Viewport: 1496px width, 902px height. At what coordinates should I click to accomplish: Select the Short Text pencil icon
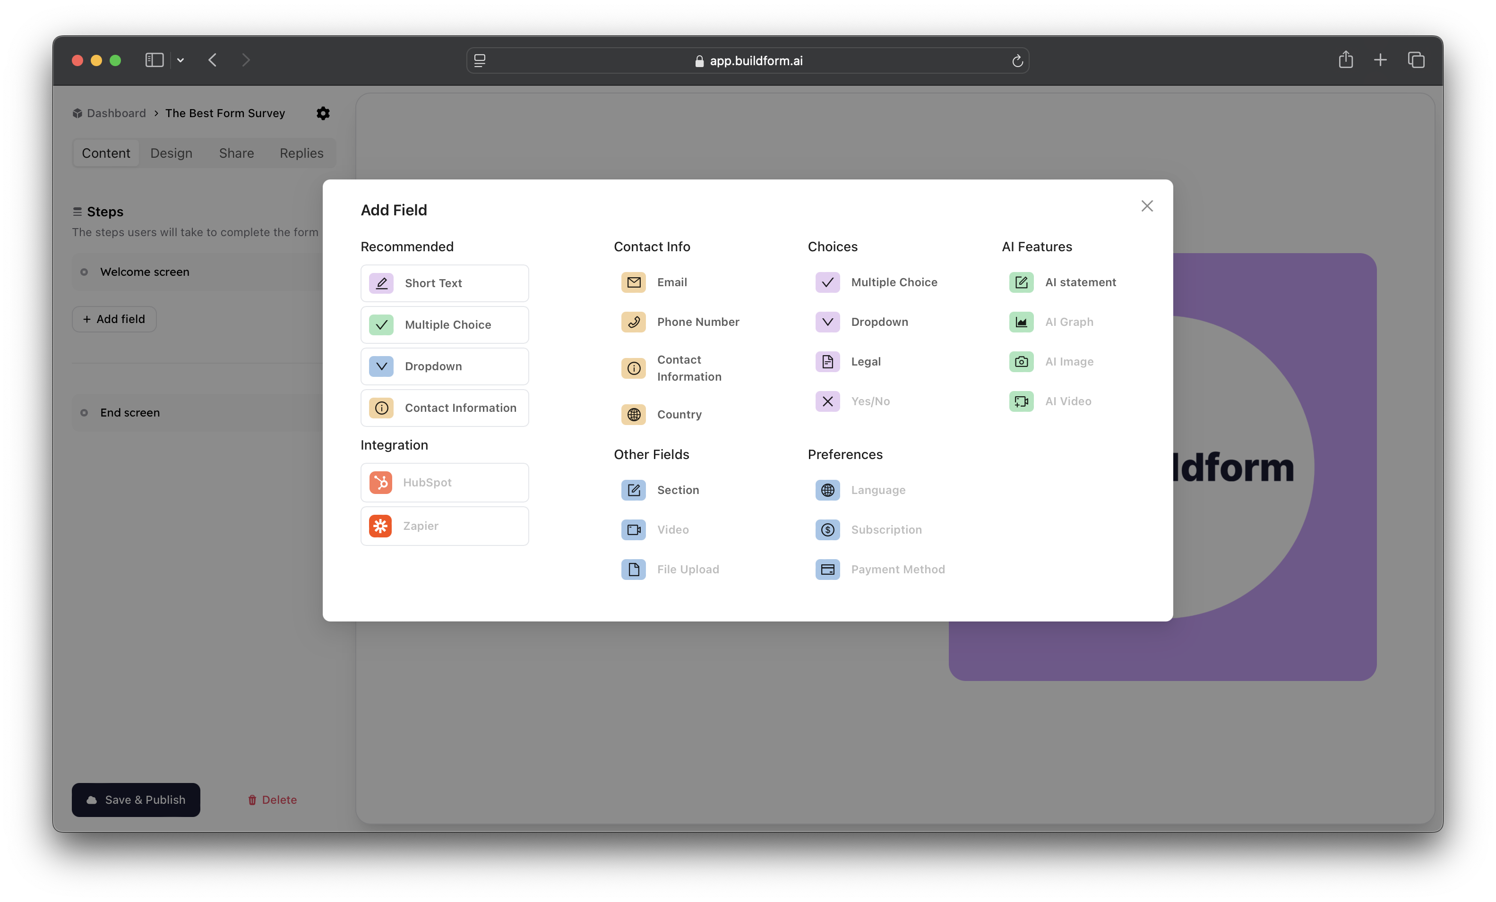point(381,283)
